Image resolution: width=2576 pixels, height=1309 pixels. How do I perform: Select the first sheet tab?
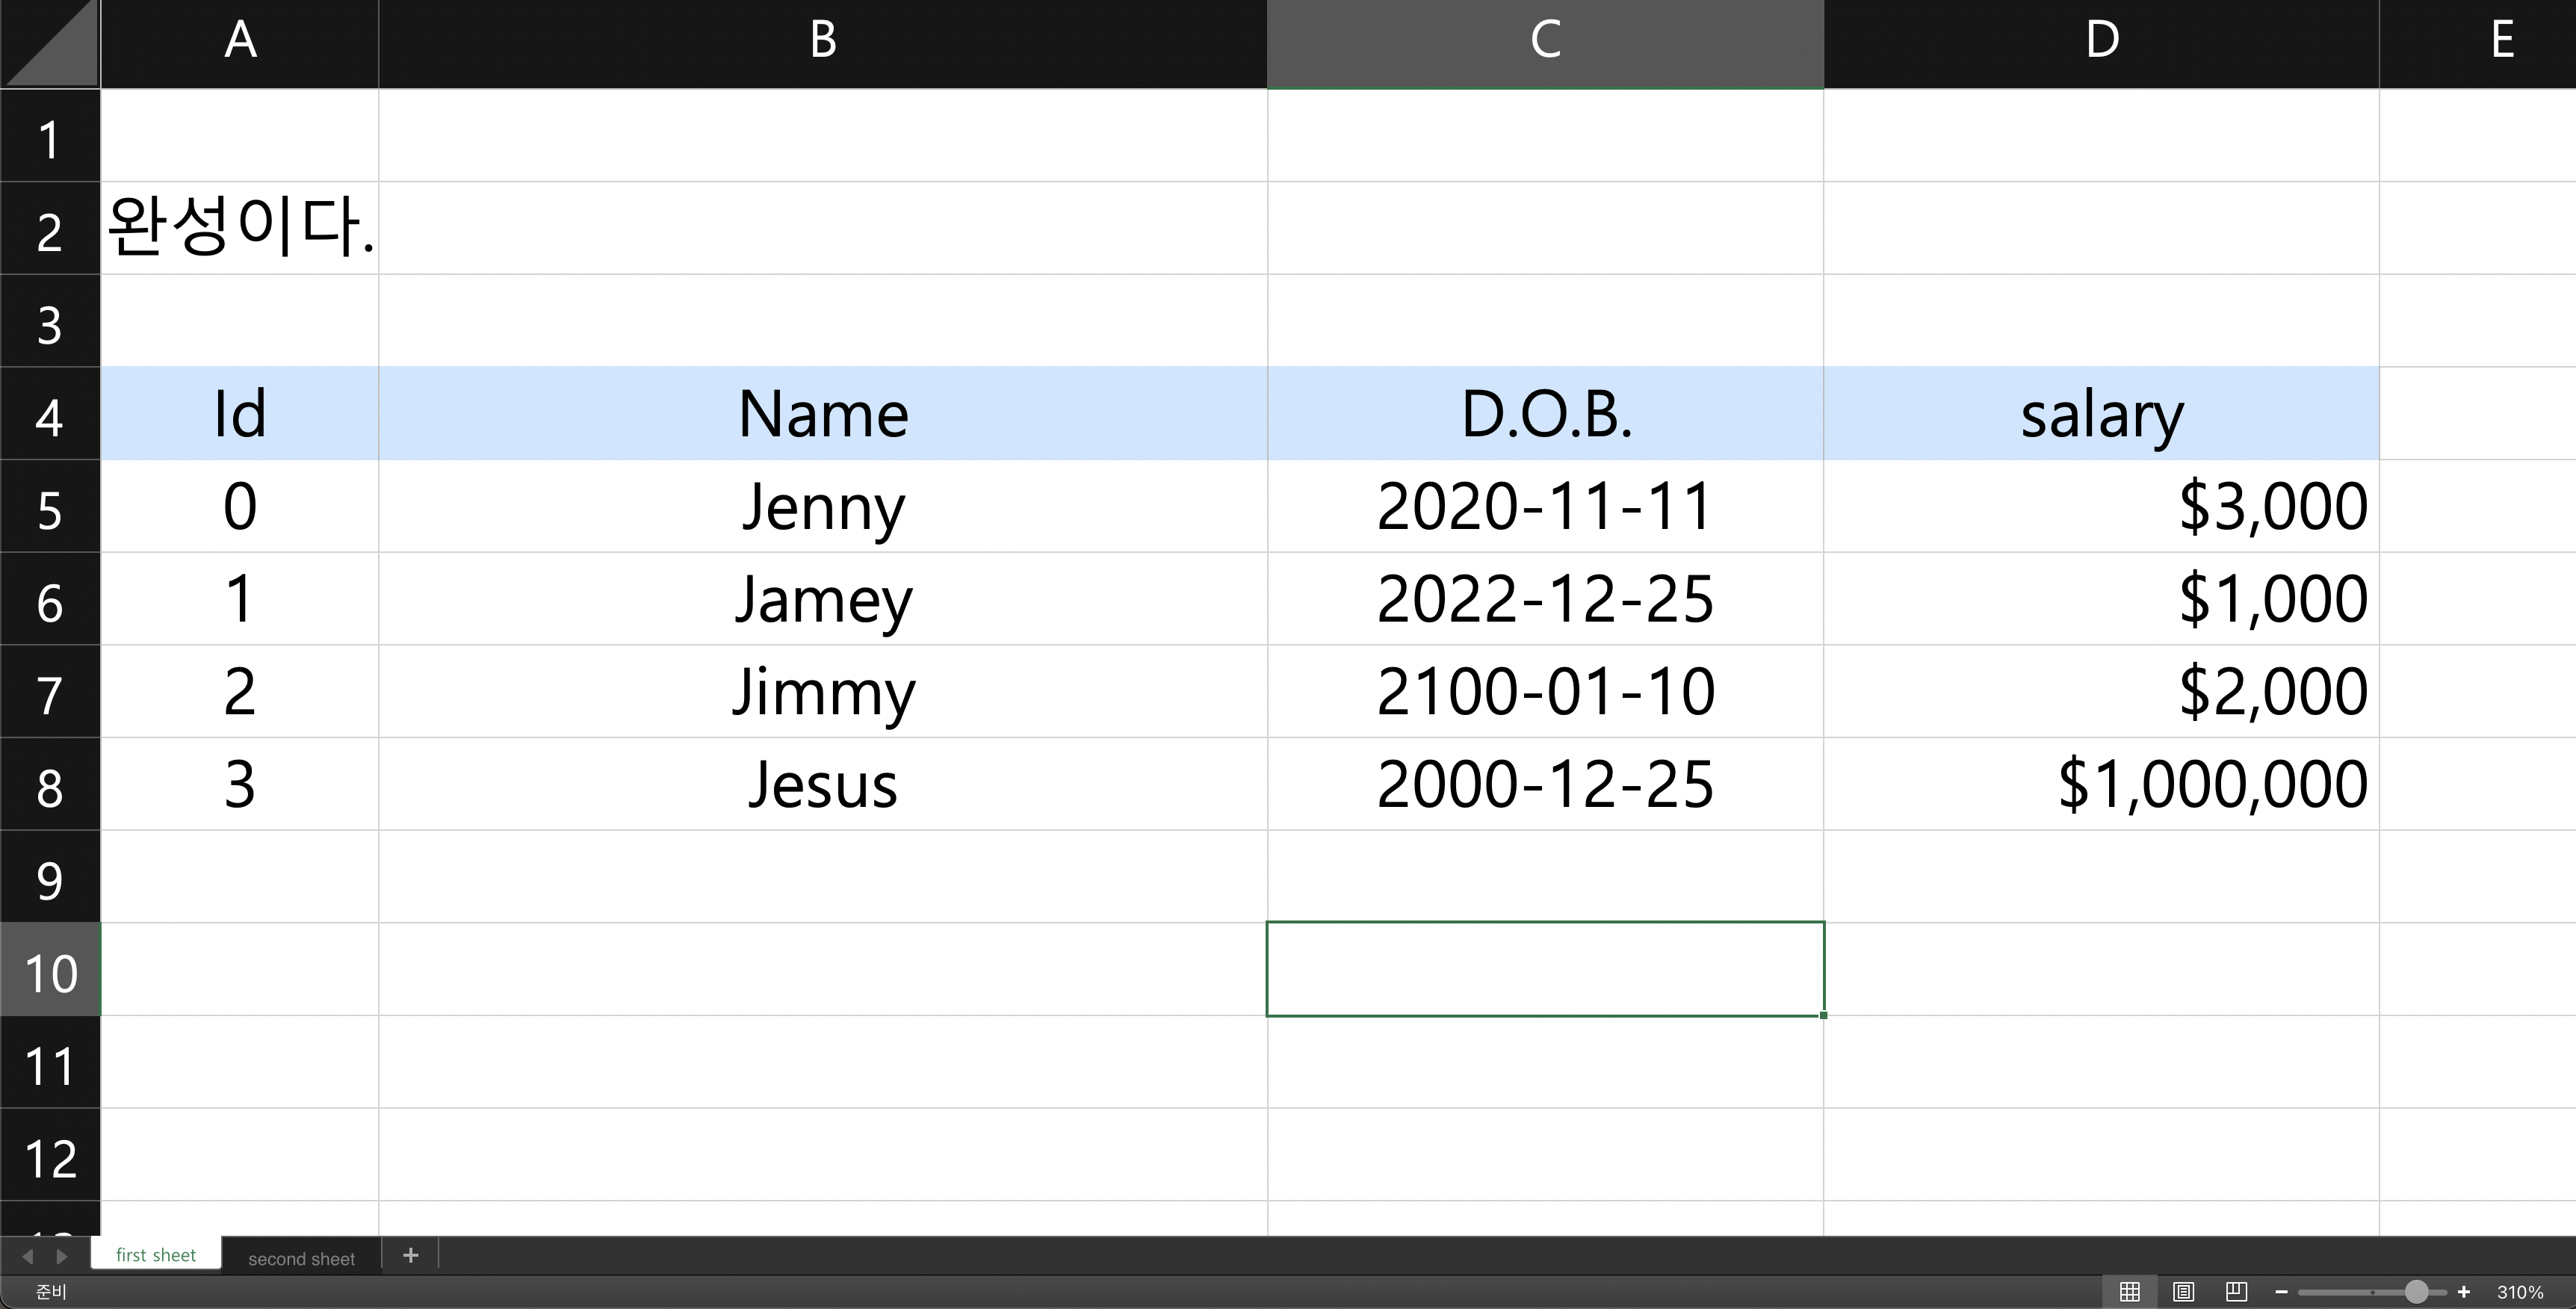156,1255
